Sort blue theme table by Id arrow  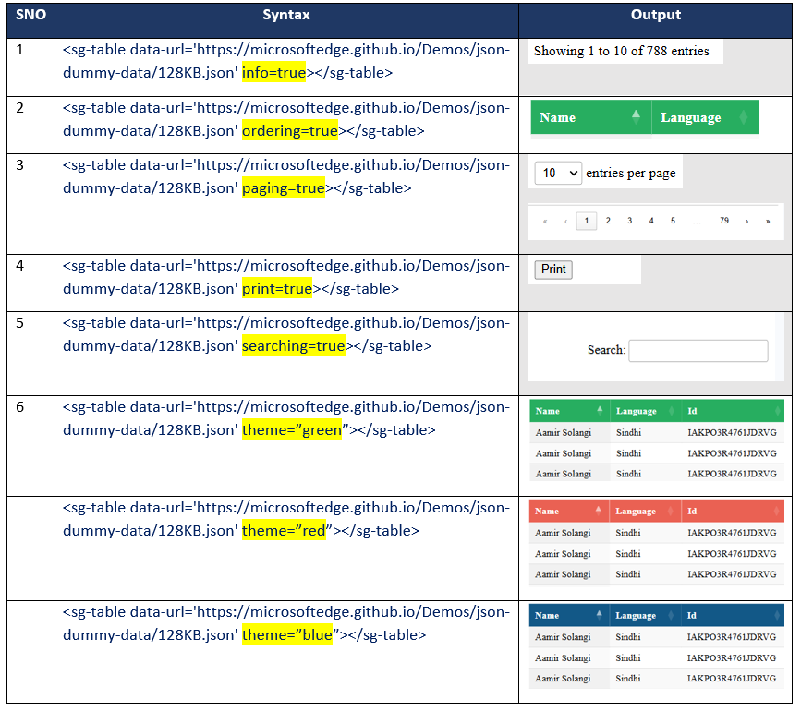tap(778, 615)
